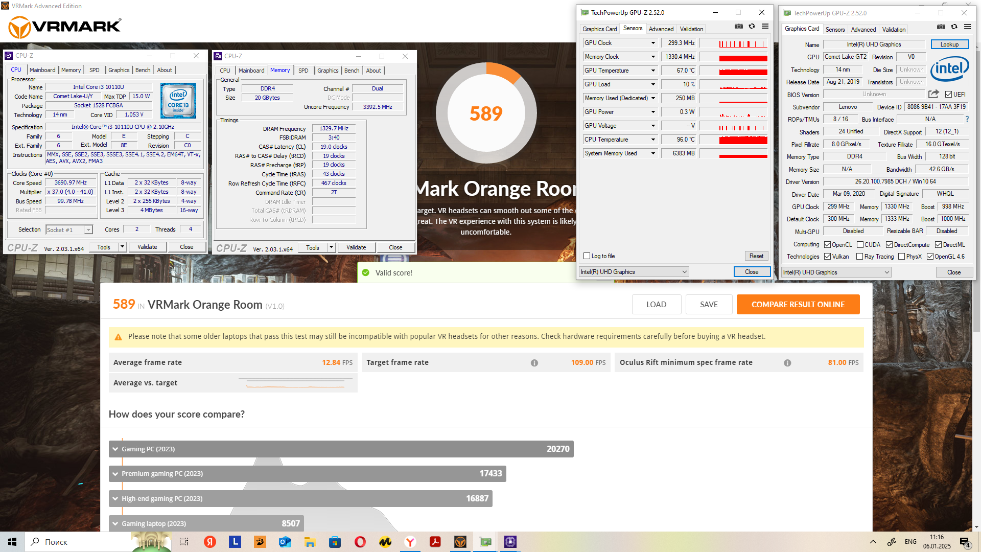Click the Lookup button in GPU-Z

coord(949,44)
